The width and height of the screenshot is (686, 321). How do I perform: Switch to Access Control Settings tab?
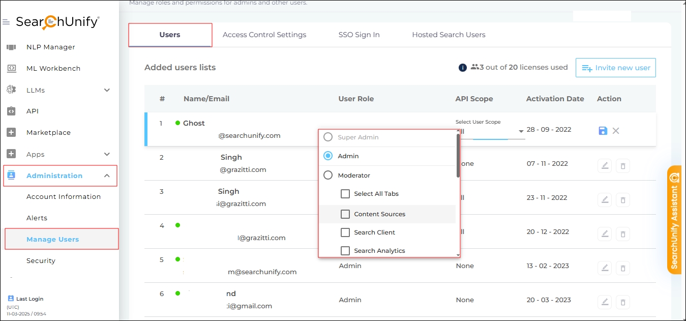264,35
